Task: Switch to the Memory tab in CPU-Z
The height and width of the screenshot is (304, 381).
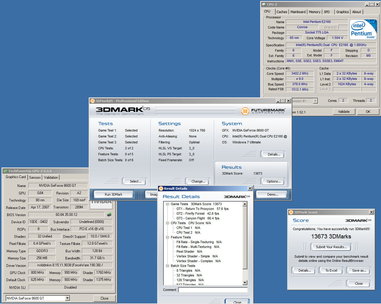Action: coord(315,12)
